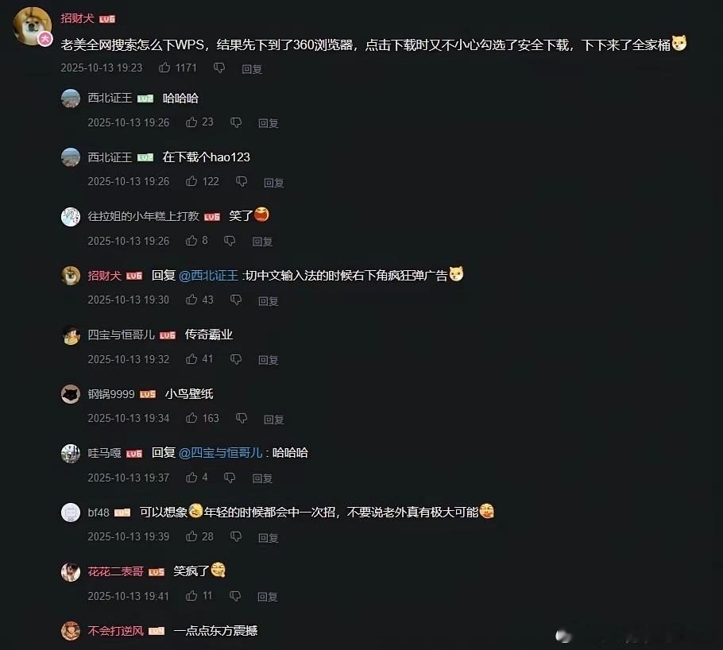723x650 pixels.
Task: Reply to the top comment by 招财犬
Action: [x=252, y=69]
